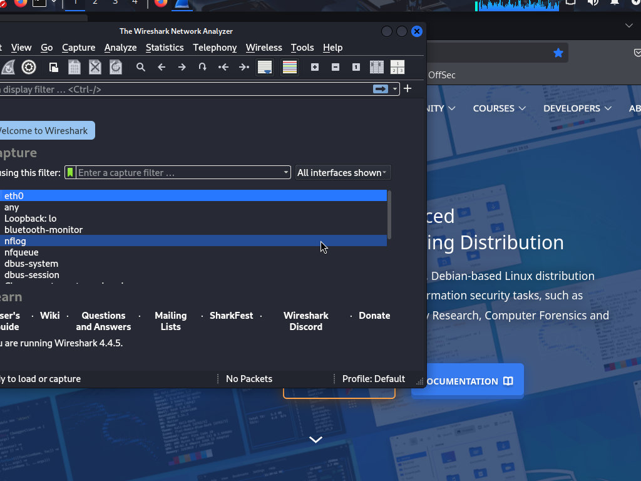This screenshot has width=641, height=481.
Task: Click the open capture file icon
Action: click(54, 68)
